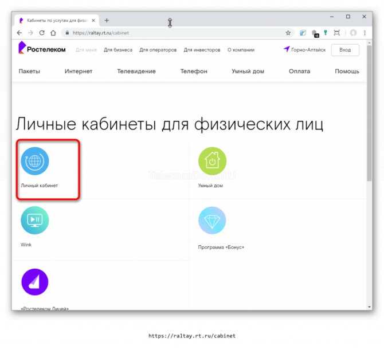Open a new browser tab with plus
The width and height of the screenshot is (384, 350).
point(107,21)
